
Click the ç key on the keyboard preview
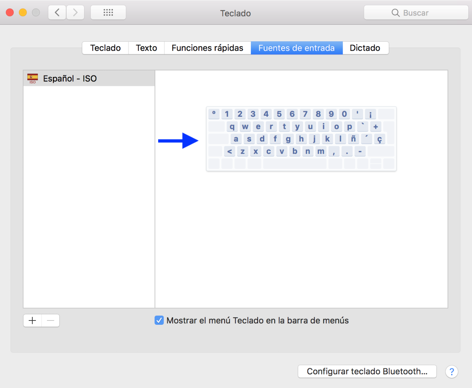coord(380,139)
